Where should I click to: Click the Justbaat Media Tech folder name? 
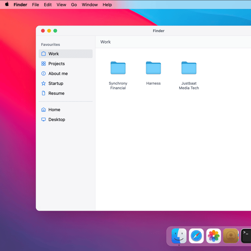click(x=189, y=85)
